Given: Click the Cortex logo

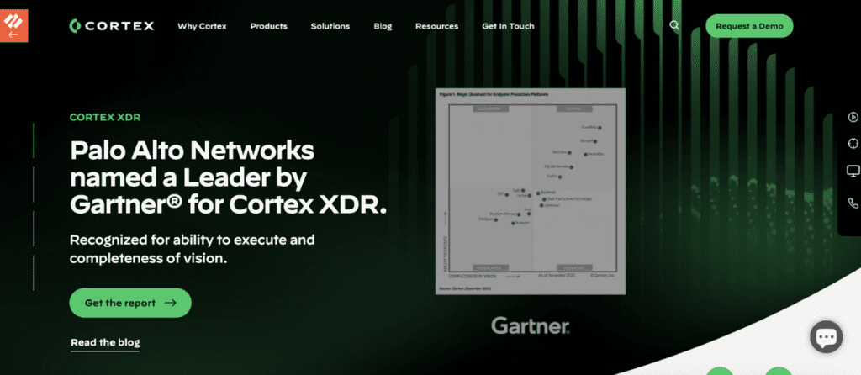Looking at the screenshot, I should coord(112,26).
